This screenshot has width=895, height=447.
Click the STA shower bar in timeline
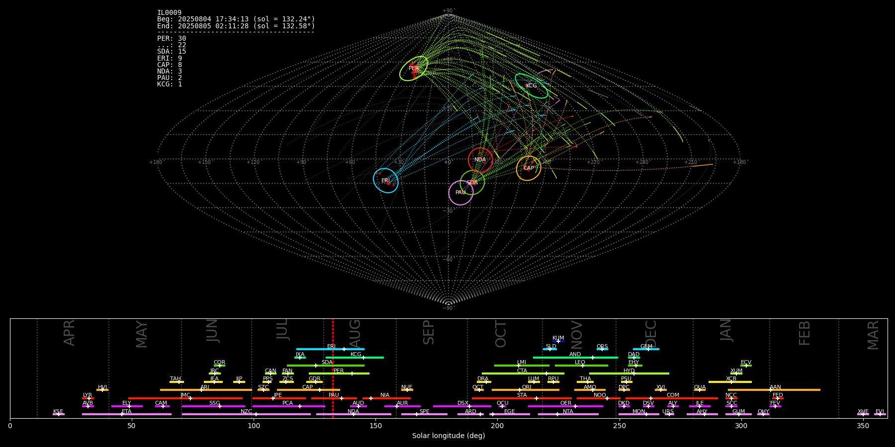[522, 398]
